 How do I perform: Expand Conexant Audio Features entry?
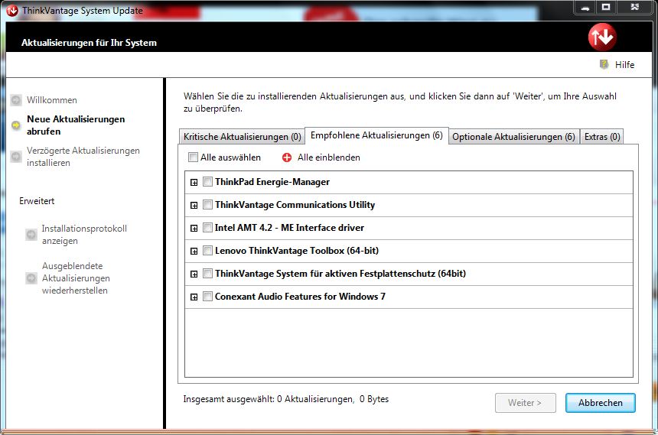(x=194, y=297)
